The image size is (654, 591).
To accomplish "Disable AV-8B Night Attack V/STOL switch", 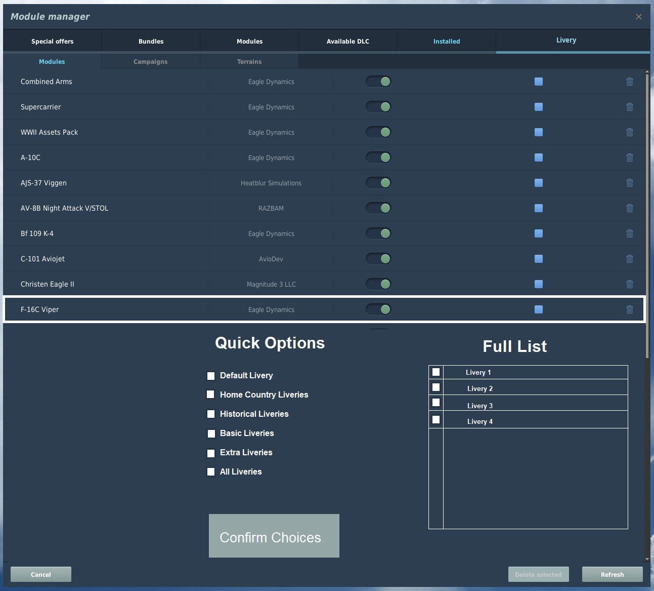I will 378,208.
